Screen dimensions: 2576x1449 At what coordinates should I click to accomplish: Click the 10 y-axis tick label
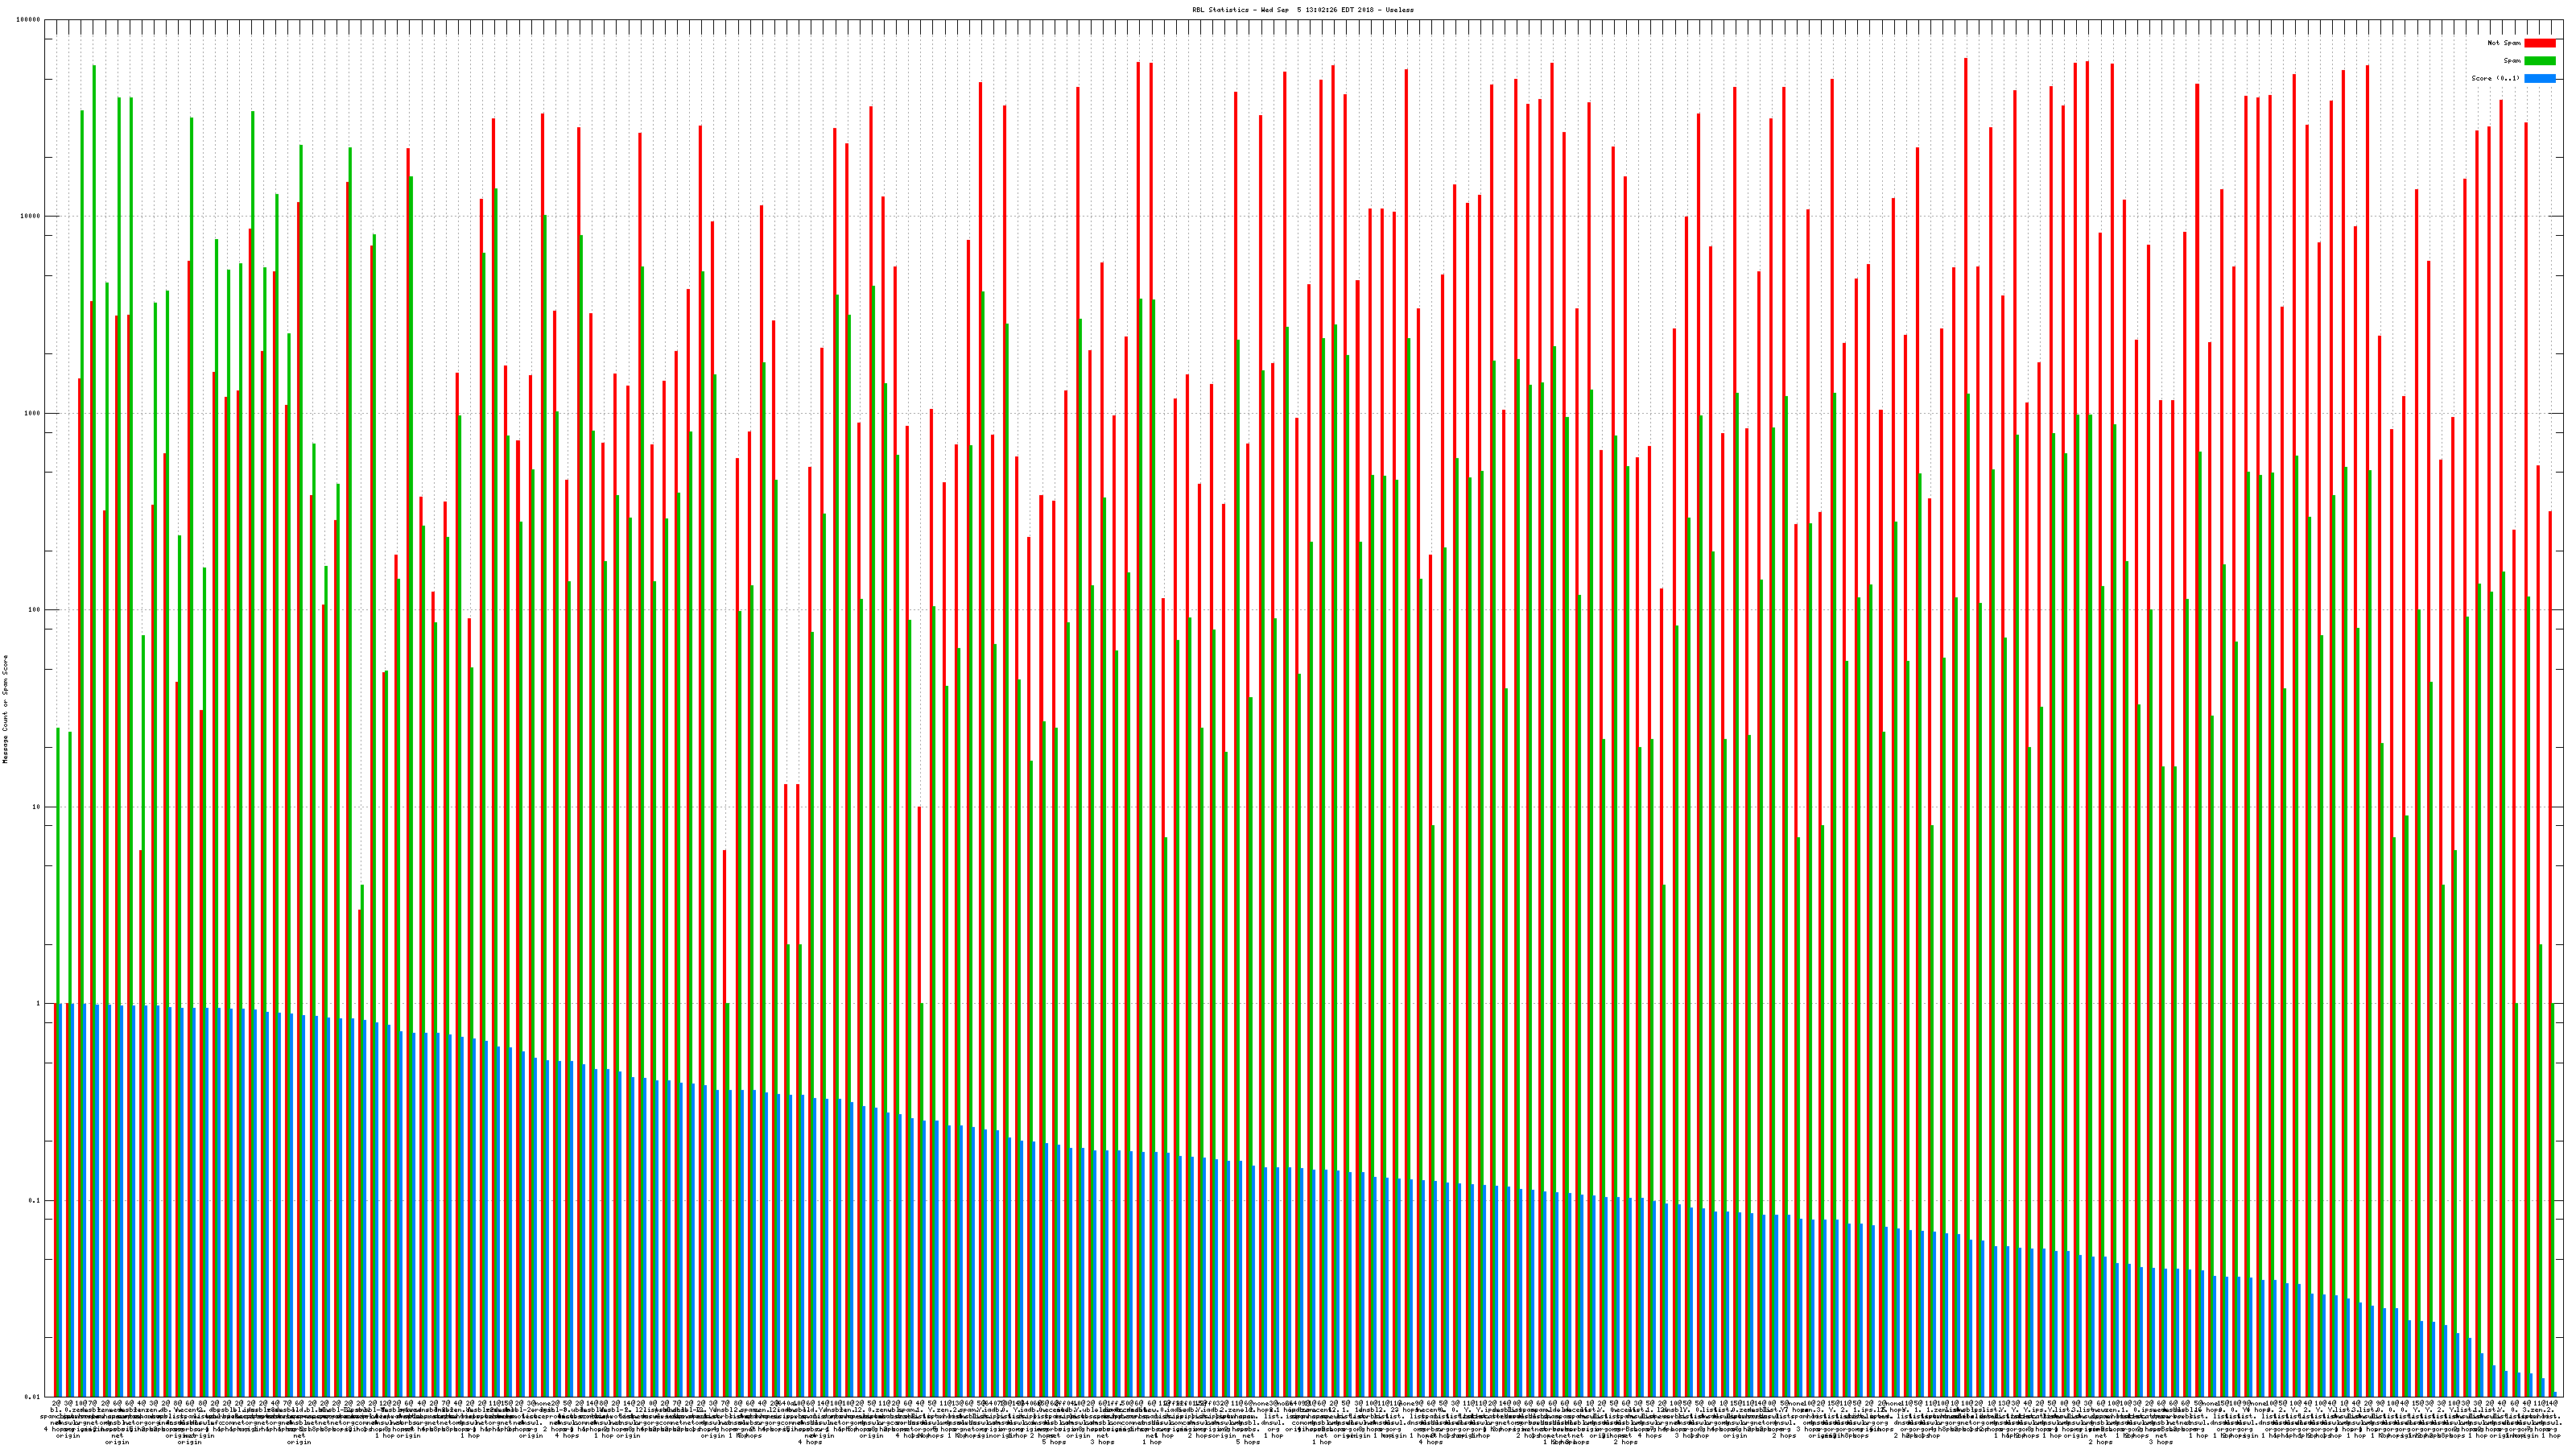tap(37, 807)
